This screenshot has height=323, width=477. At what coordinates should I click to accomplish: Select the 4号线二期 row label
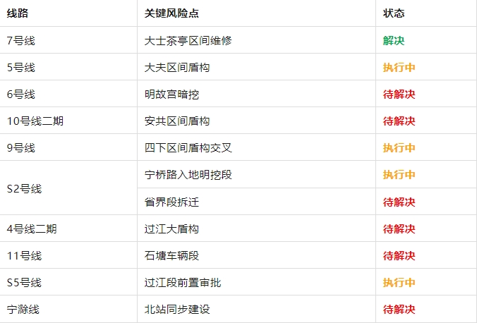pos(32,228)
